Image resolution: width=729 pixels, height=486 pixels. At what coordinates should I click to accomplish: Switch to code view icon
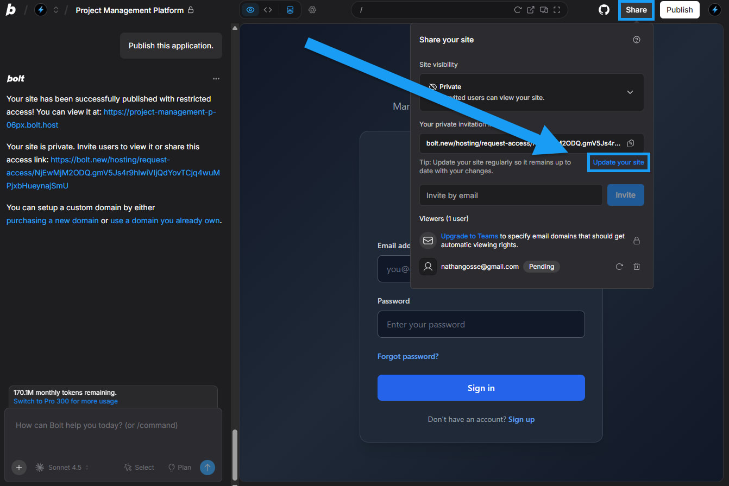tap(268, 10)
